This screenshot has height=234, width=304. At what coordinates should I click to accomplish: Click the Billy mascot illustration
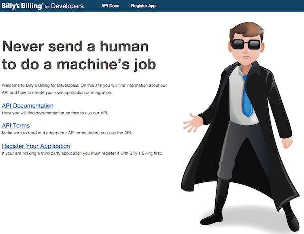240,126
